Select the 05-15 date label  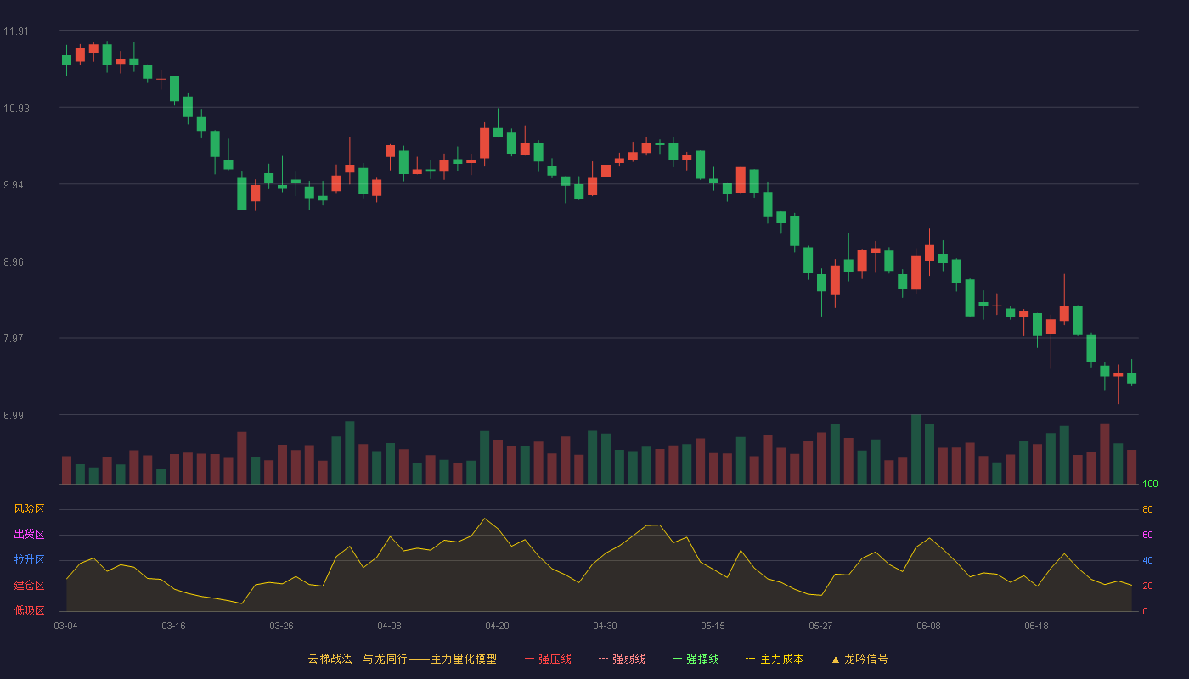pos(713,626)
